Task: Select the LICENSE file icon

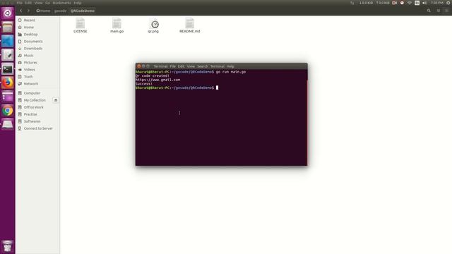Action: pos(80,25)
